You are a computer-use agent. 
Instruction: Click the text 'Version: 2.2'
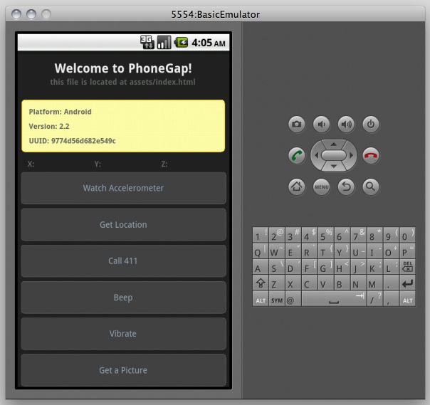[x=49, y=126]
